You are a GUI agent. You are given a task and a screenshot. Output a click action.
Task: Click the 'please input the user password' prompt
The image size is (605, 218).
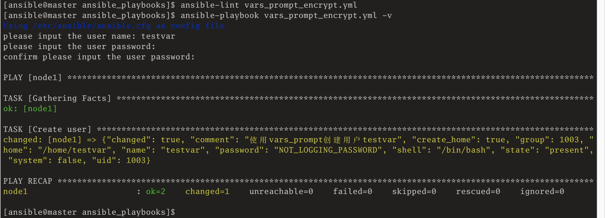point(79,47)
